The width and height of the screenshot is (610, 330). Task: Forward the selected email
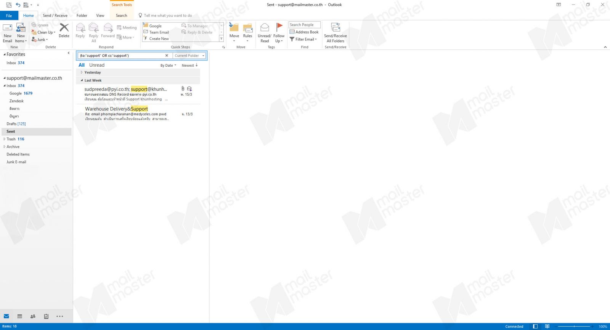click(108, 30)
